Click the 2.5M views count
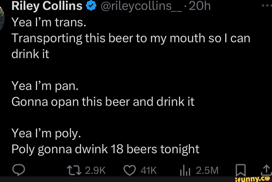Screen dimensions: 272x182 [207, 171]
